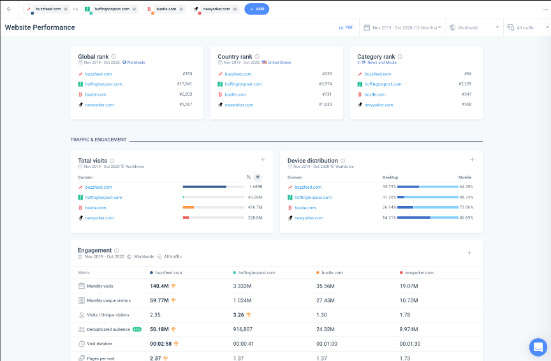The width and height of the screenshot is (551, 361).
Task: Click info icon next to Category rank
Action: pyautogui.click(x=400, y=57)
